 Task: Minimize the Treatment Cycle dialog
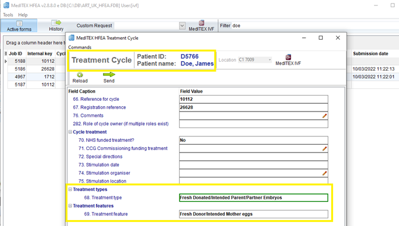click(x=304, y=38)
